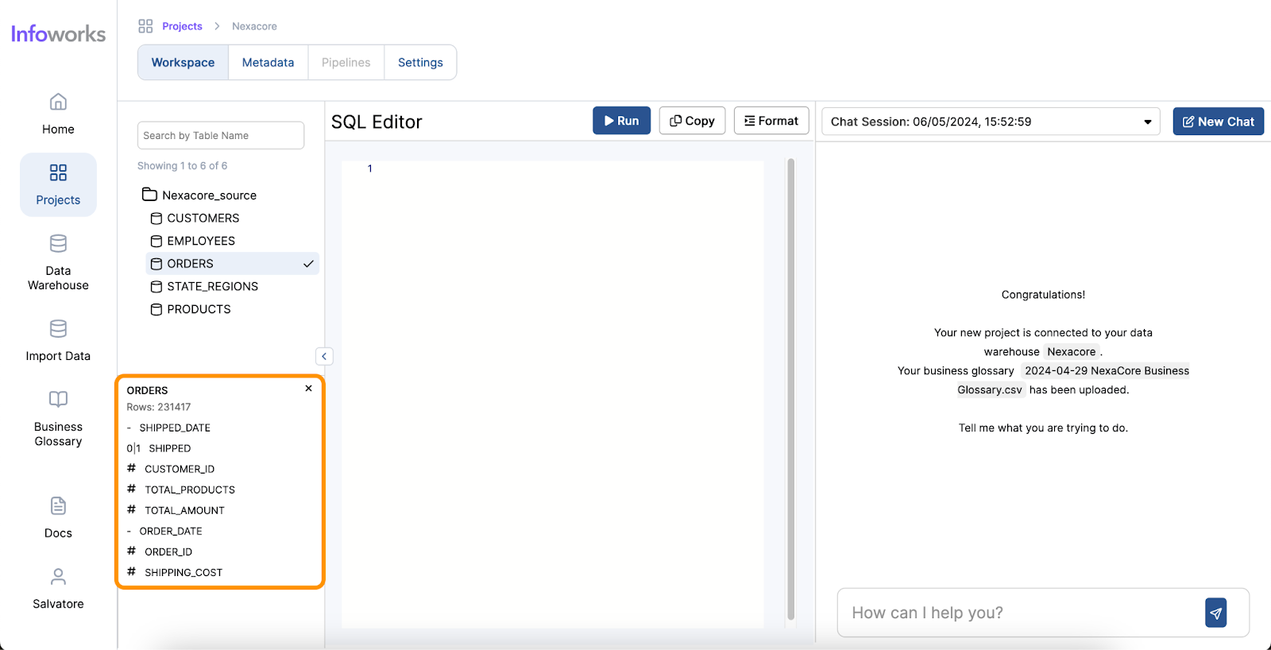Open the Chat Session dropdown
1271x650 pixels.
click(x=991, y=122)
